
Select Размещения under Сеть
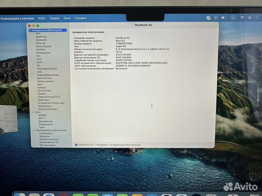tap(46, 124)
